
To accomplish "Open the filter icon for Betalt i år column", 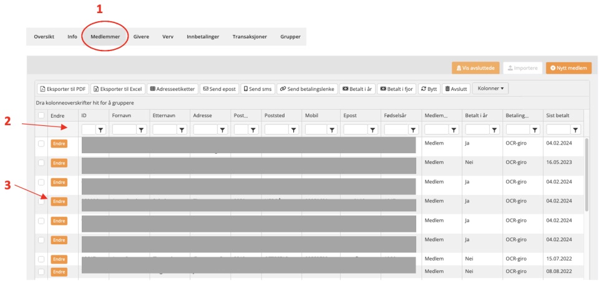I will [494, 130].
